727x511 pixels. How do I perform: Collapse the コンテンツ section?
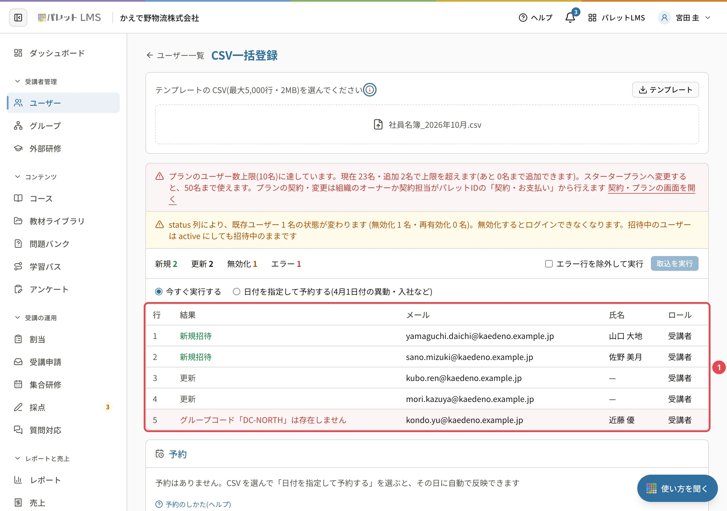tap(36, 177)
